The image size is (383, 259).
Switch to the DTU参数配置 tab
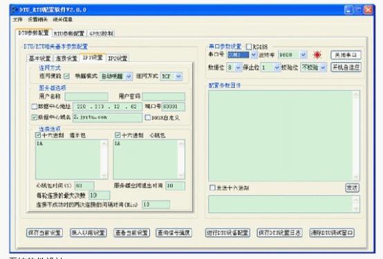33,33
